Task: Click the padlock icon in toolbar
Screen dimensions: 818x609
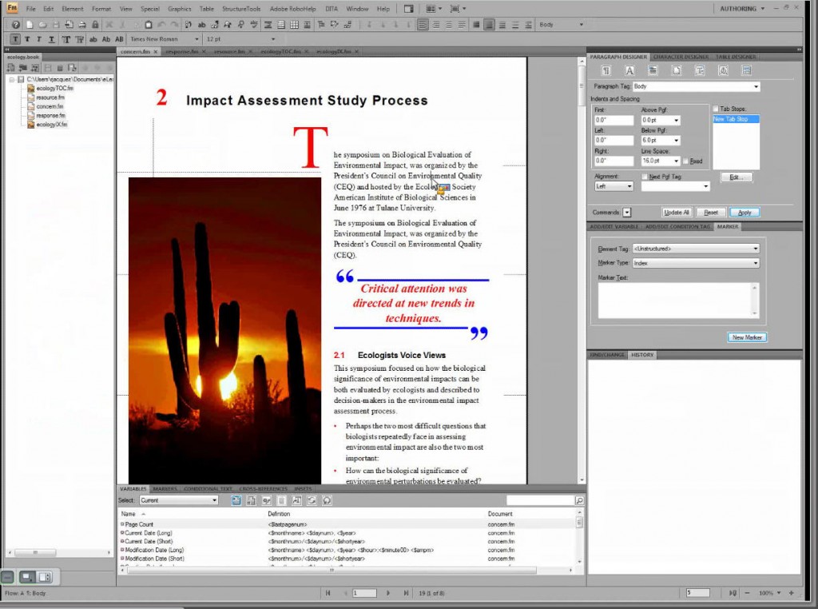Action: click(x=95, y=25)
